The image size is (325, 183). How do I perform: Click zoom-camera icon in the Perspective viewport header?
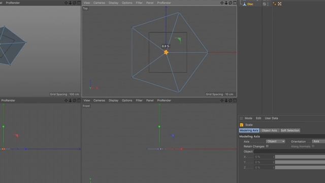click(x=70, y=3)
